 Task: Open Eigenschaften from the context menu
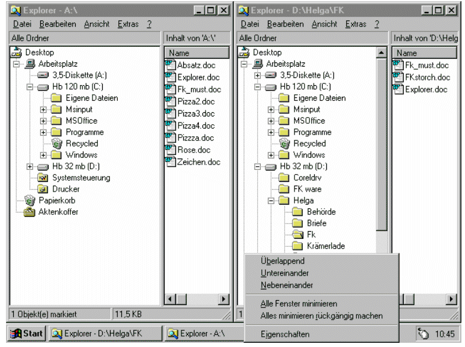pos(285,334)
